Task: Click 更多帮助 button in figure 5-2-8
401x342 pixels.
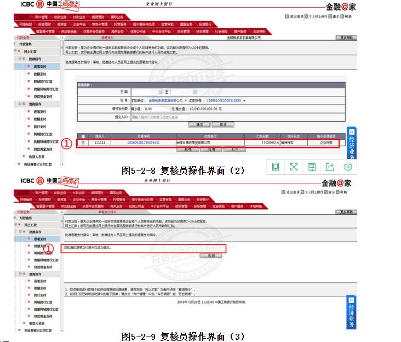Action: [x=346, y=38]
